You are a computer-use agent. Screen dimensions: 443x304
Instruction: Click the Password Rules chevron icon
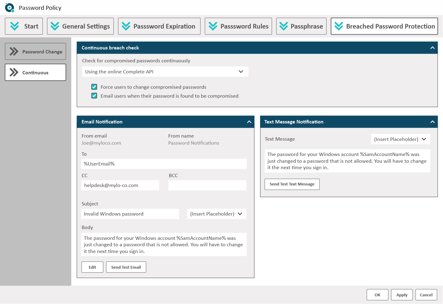213,26
